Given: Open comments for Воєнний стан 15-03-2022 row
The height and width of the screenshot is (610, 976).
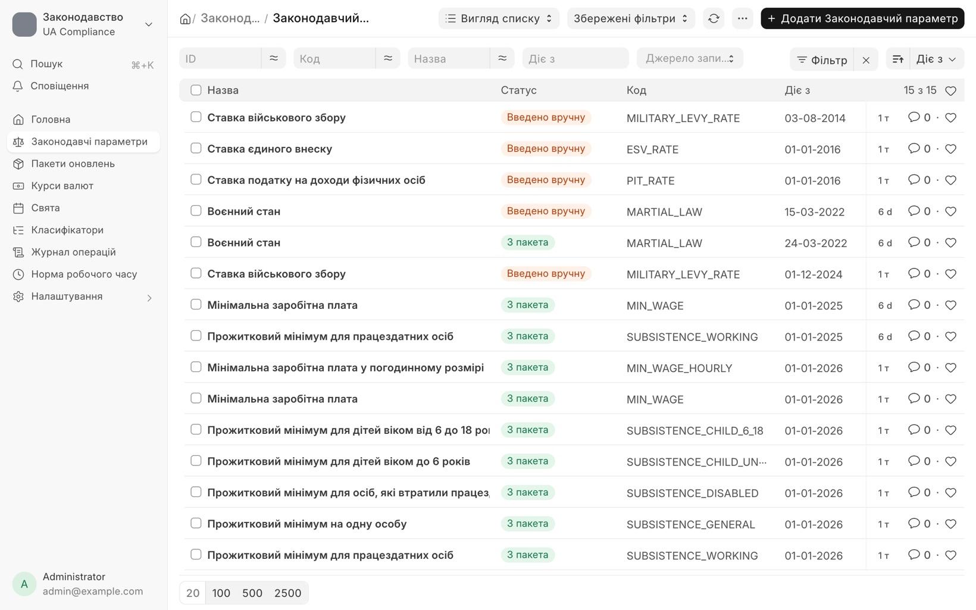Looking at the screenshot, I should 919,211.
